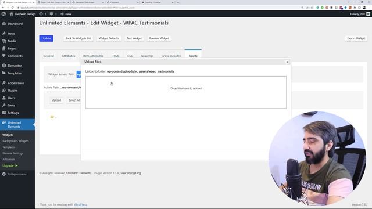Open the Live Web Design site link
The height and width of the screenshot is (209, 372).
click(23, 14)
